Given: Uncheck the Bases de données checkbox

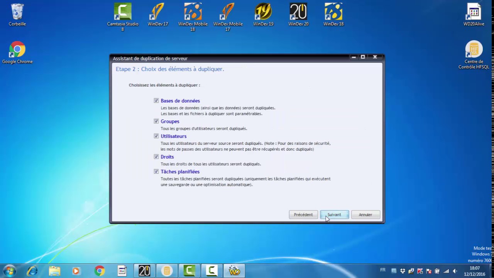Looking at the screenshot, I should (156, 100).
